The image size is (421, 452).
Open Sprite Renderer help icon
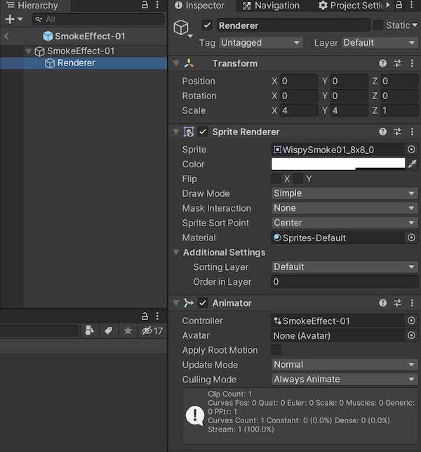coord(382,131)
